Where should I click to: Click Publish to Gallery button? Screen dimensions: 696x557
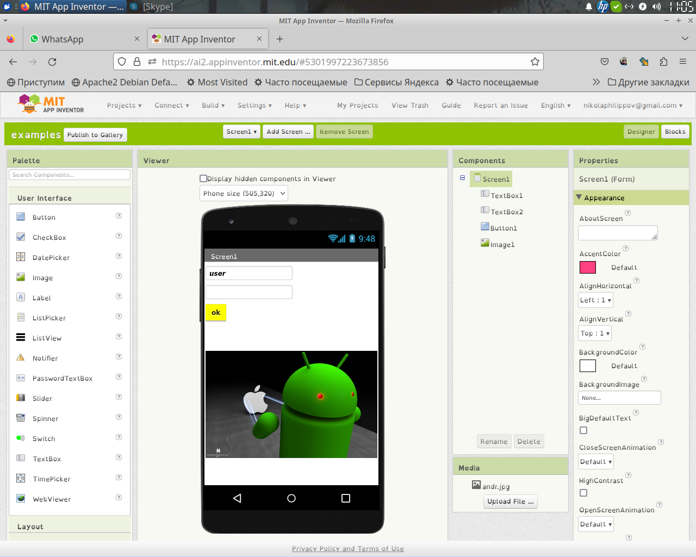(x=95, y=135)
